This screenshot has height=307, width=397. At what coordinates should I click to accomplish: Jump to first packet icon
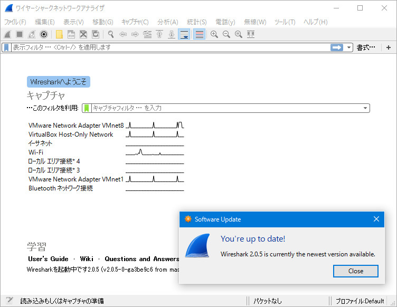click(x=159, y=34)
